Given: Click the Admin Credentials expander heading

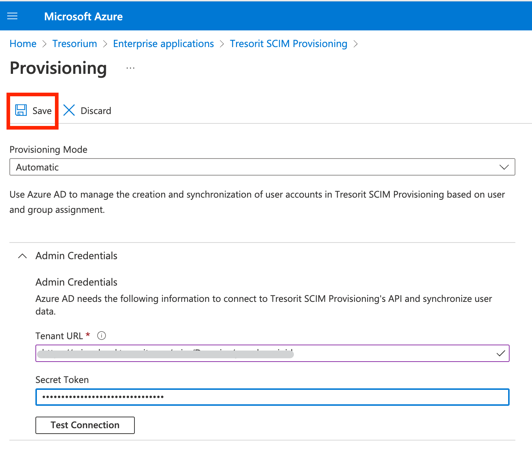Looking at the screenshot, I should coord(76,256).
